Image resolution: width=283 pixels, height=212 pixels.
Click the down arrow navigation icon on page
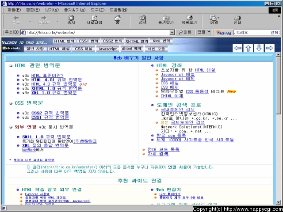259,48
